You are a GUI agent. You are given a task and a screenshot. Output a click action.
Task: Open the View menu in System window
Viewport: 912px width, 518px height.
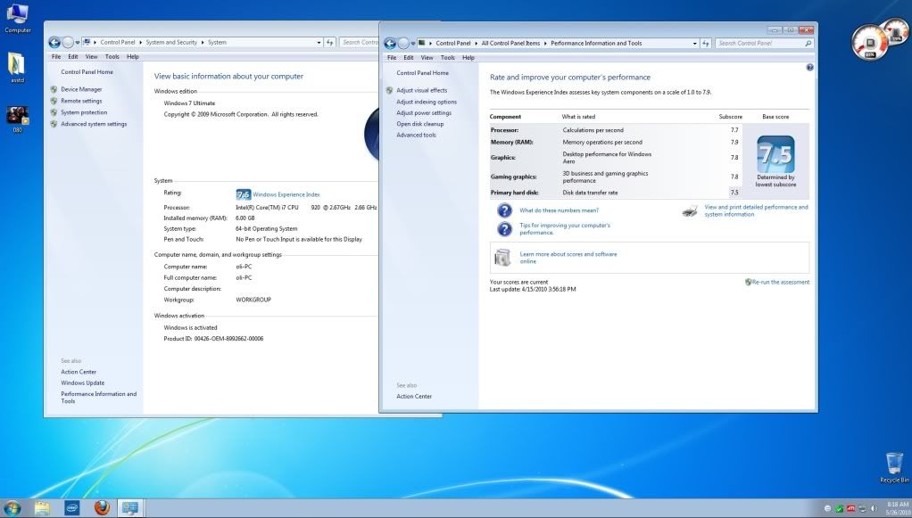click(91, 56)
